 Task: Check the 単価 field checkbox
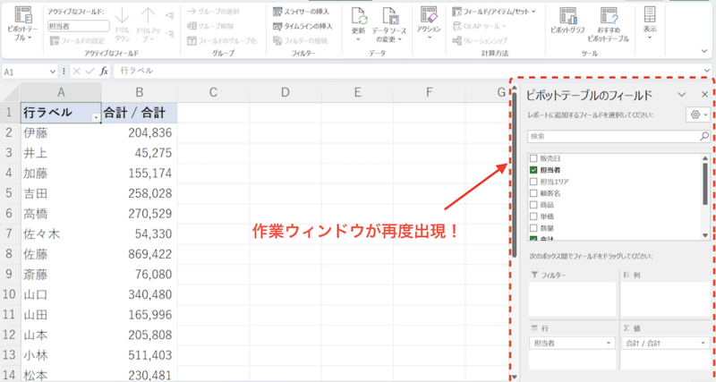533,216
